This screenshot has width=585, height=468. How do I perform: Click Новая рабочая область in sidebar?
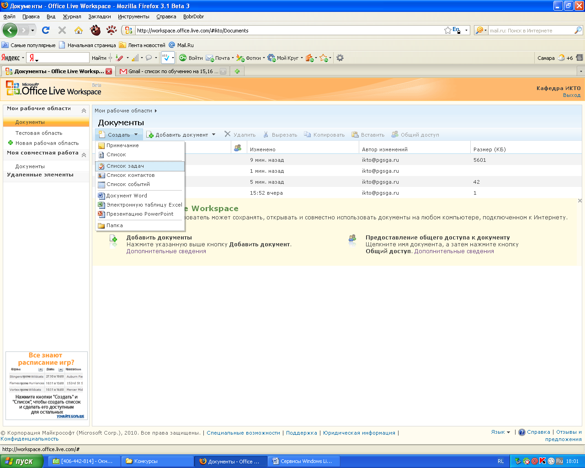click(47, 143)
